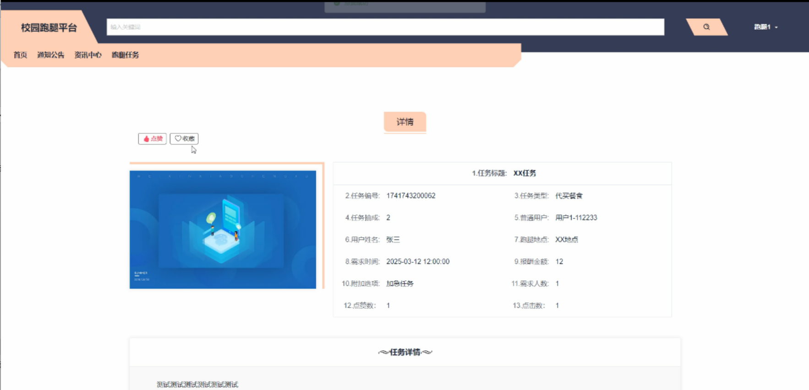Go to 首页 in navigation bar
The height and width of the screenshot is (390, 809).
pyautogui.click(x=20, y=55)
